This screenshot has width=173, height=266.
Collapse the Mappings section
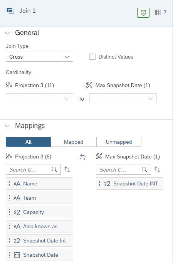(7, 126)
